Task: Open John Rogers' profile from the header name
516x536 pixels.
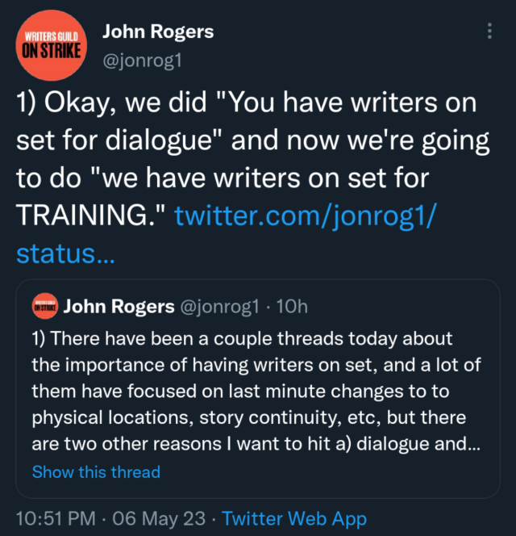Action: click(x=158, y=31)
